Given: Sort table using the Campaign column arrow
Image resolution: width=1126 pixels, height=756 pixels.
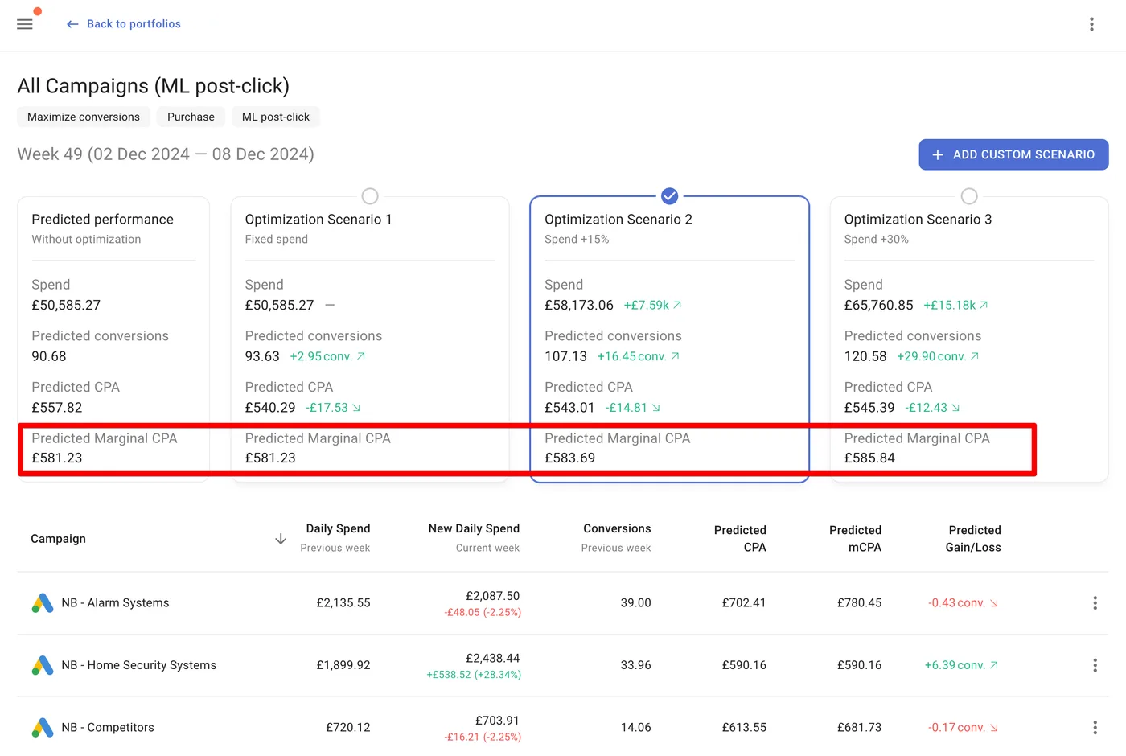Looking at the screenshot, I should click(x=281, y=539).
